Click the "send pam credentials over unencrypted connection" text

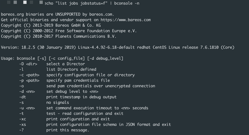point(101,86)
